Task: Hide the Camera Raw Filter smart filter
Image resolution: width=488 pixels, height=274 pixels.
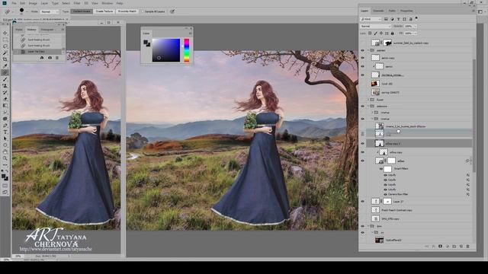Action: [385, 194]
